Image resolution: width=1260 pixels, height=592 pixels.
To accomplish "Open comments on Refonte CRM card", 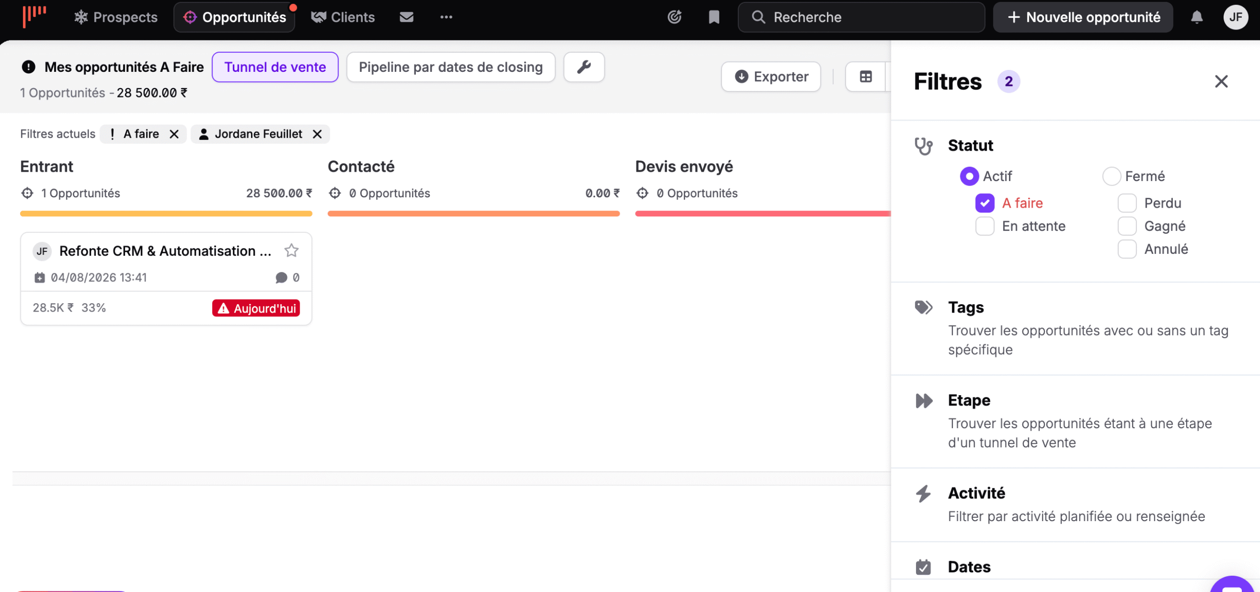I will pyautogui.click(x=287, y=278).
